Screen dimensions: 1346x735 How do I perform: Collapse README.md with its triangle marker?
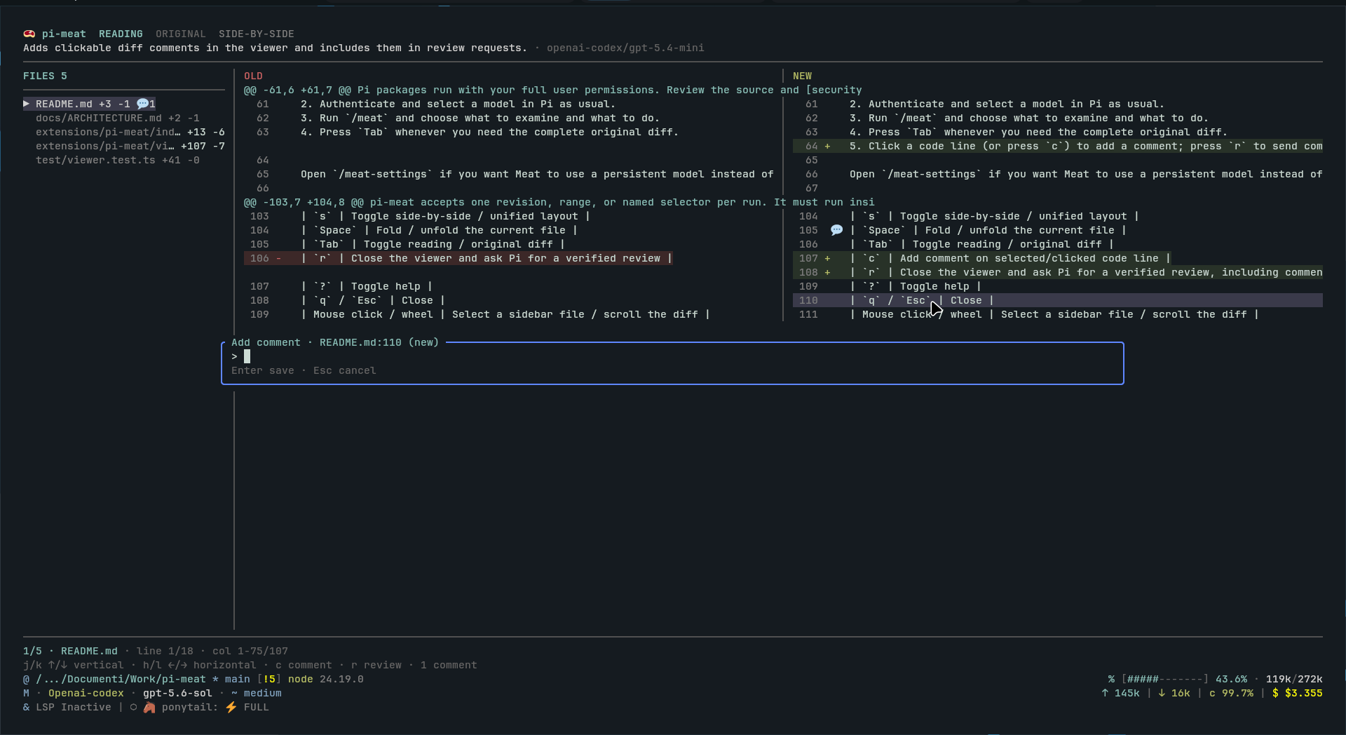coord(27,104)
